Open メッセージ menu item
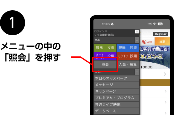 [x=116, y=85]
